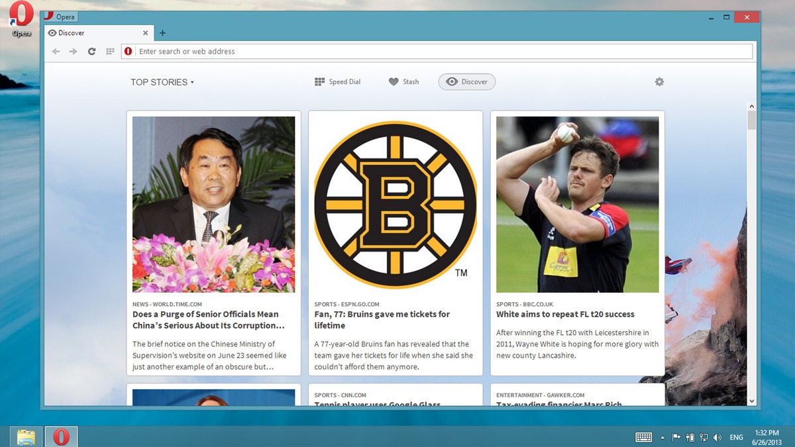Open the touch keyboard from taskbar
This screenshot has height=447, width=795.
643,437
